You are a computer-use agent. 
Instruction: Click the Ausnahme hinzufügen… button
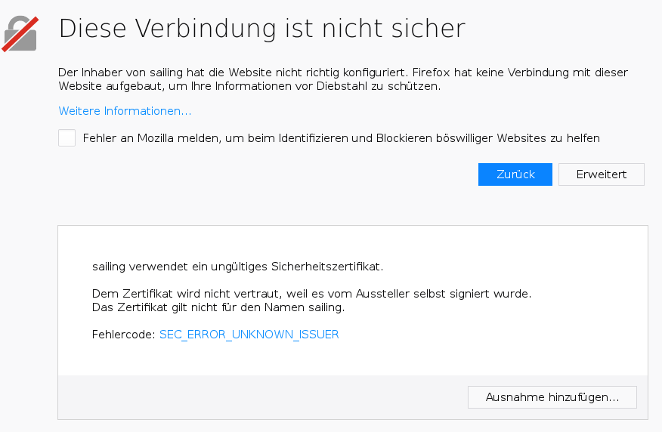pos(552,397)
